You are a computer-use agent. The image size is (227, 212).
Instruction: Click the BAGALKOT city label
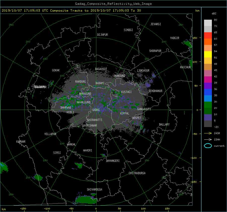101,69
